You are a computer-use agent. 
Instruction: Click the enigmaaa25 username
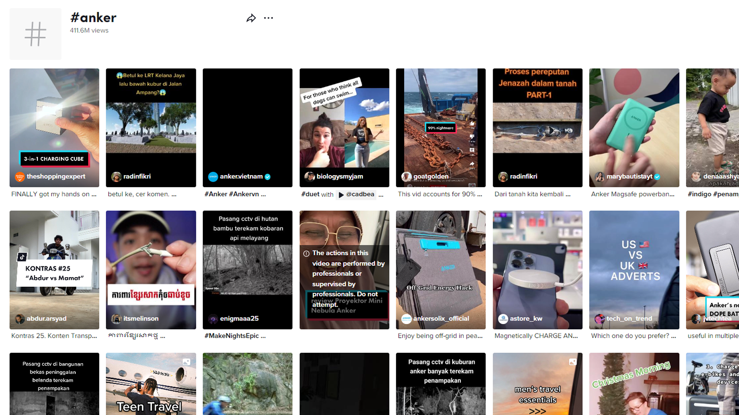pyautogui.click(x=239, y=319)
